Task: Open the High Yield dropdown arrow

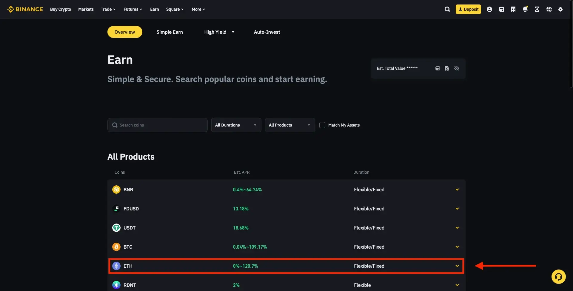Action: pos(233,32)
